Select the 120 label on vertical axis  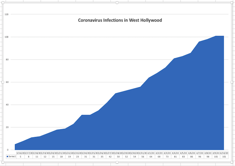coord(7,14)
